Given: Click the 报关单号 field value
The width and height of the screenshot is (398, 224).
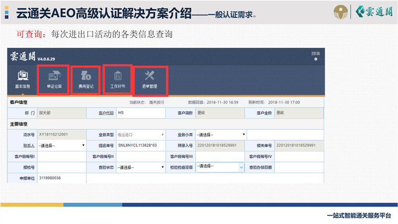Looking at the screenshot, I should (x=299, y=146).
